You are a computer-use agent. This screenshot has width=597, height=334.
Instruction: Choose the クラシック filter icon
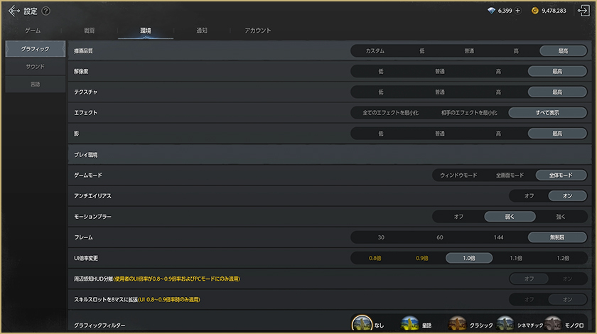click(x=458, y=325)
